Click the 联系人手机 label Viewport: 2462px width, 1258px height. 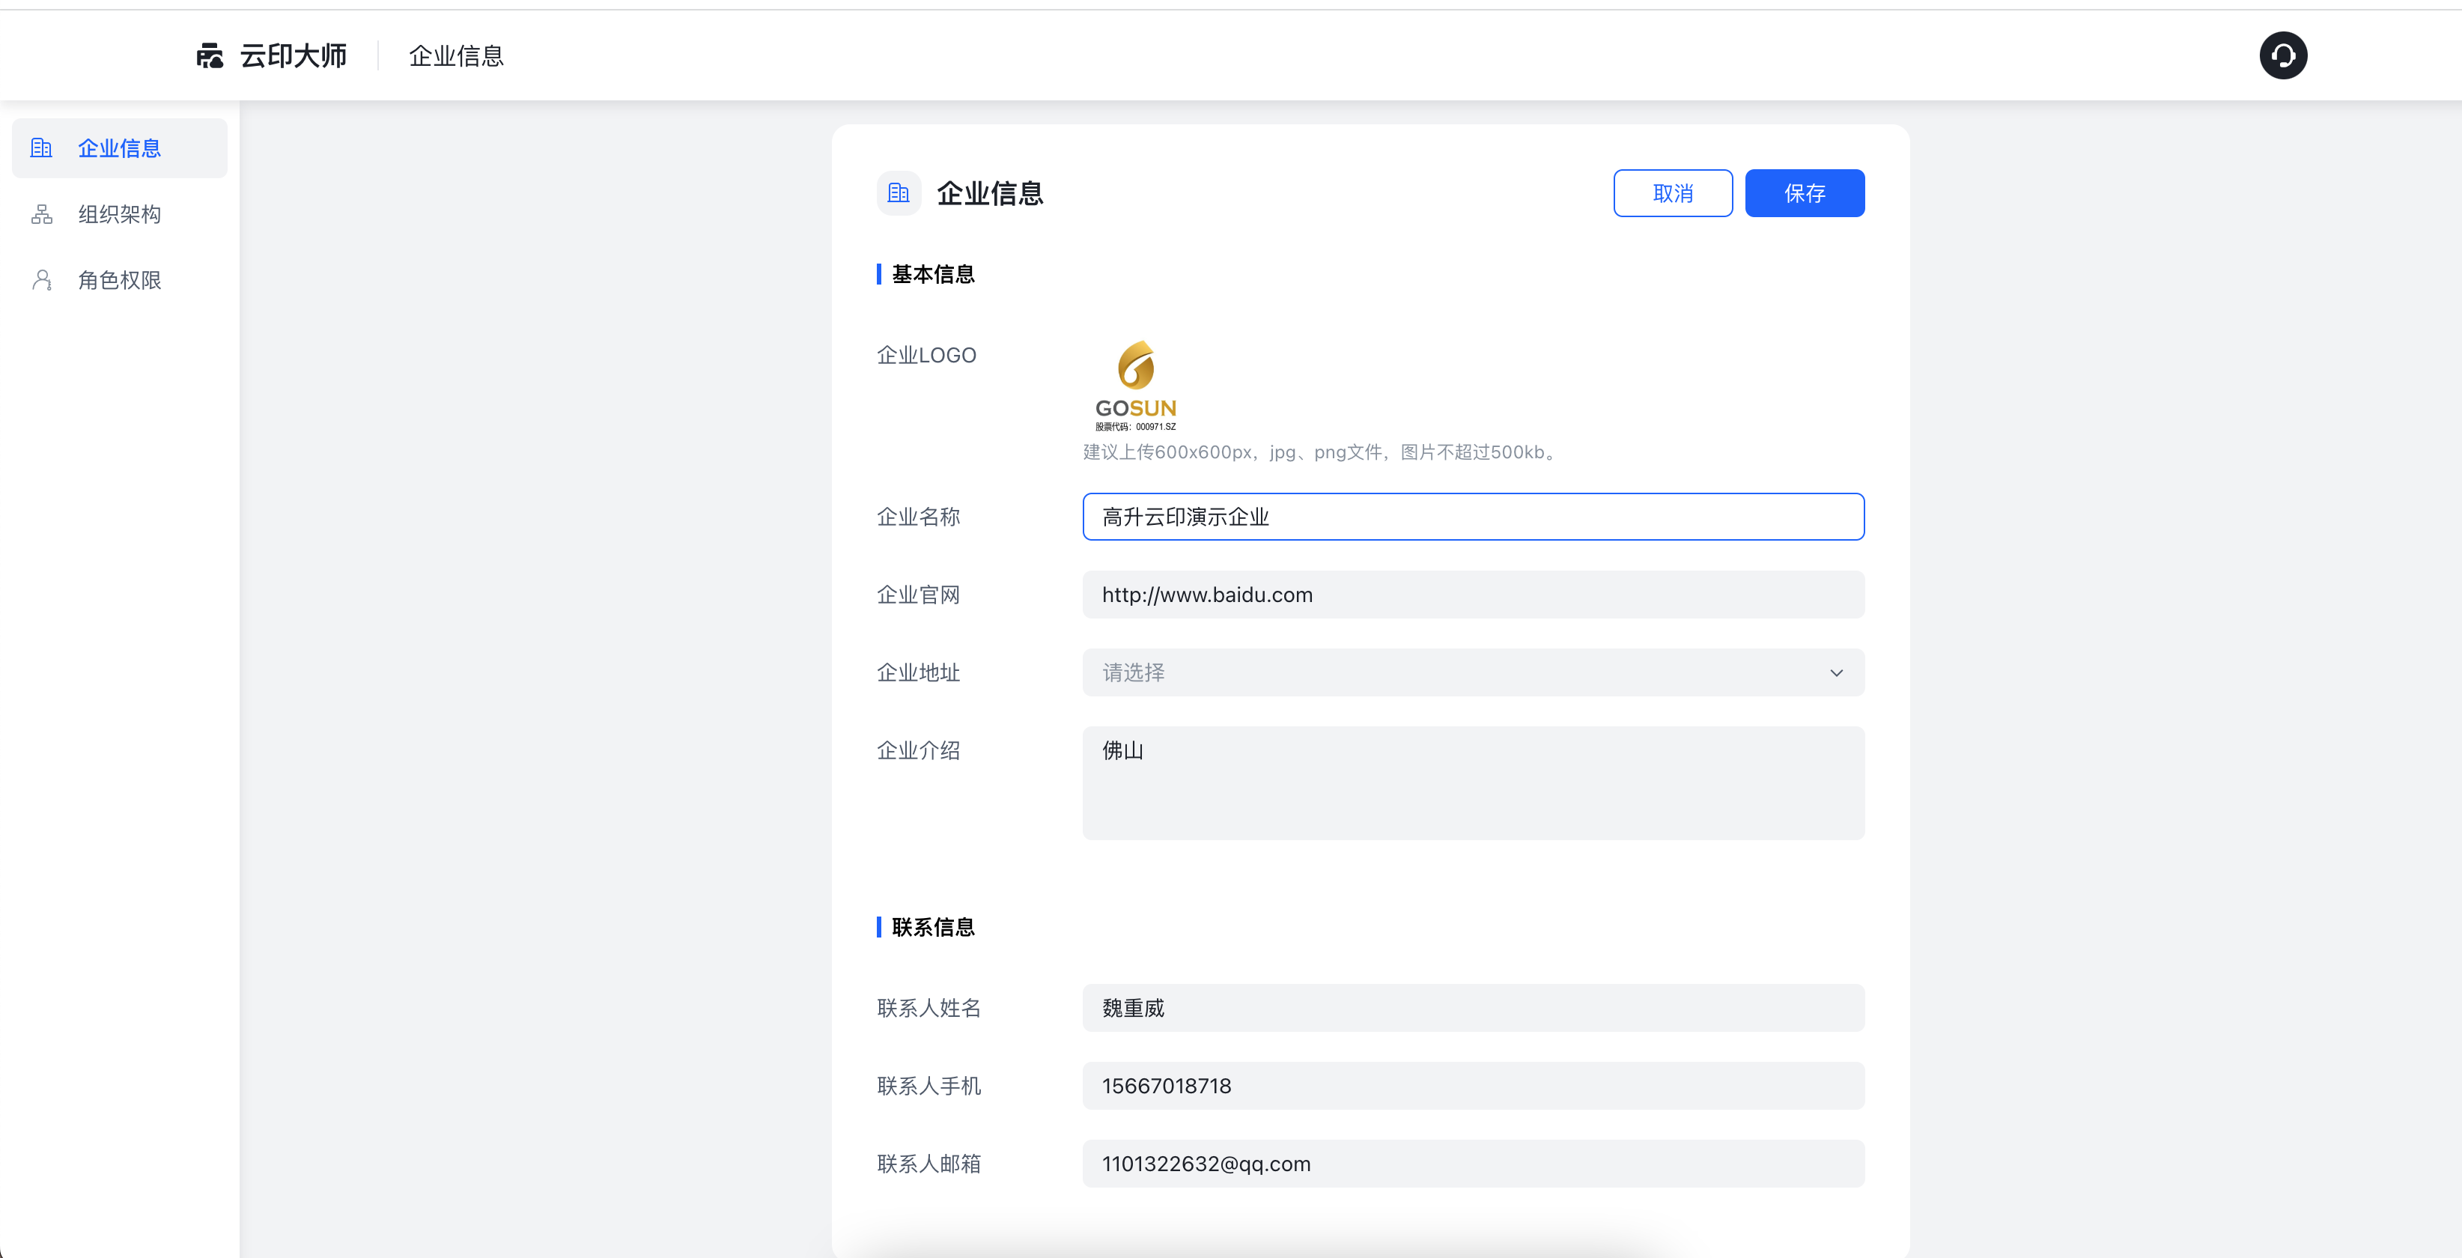[x=929, y=1086]
